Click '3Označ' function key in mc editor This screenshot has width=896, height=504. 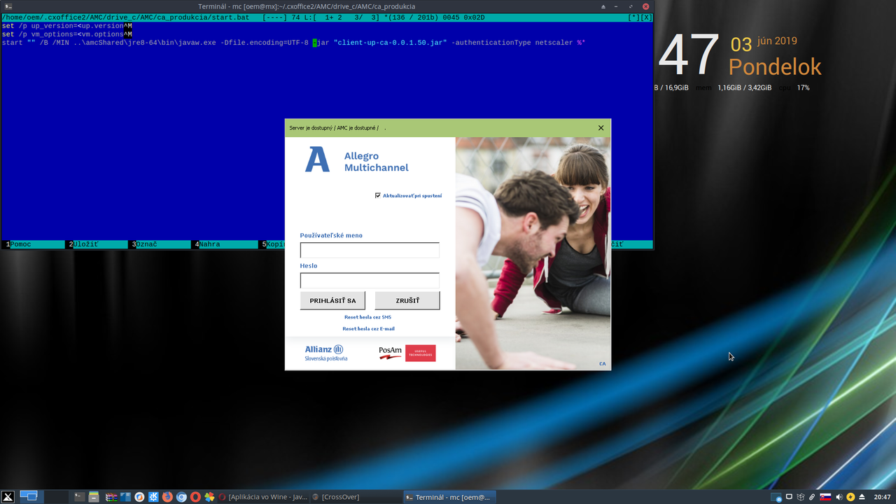coord(160,244)
